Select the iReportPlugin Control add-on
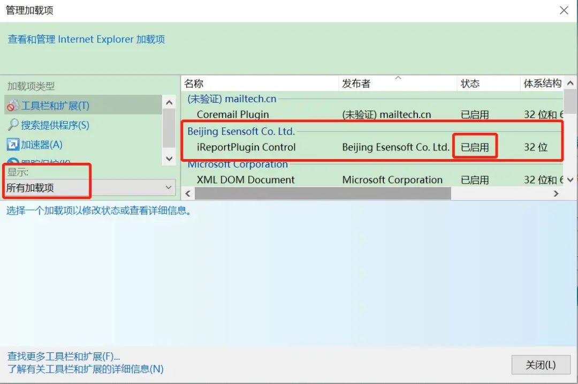The width and height of the screenshot is (578, 384). 246,147
